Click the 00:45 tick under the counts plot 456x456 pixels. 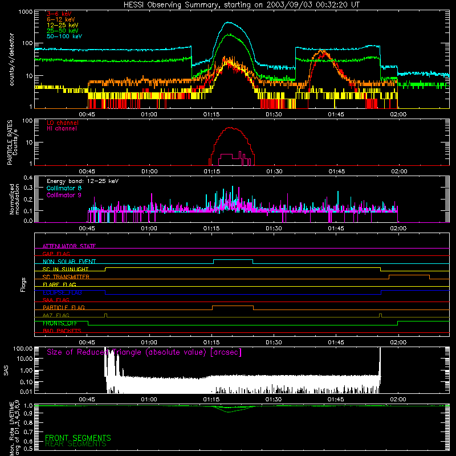coord(87,115)
